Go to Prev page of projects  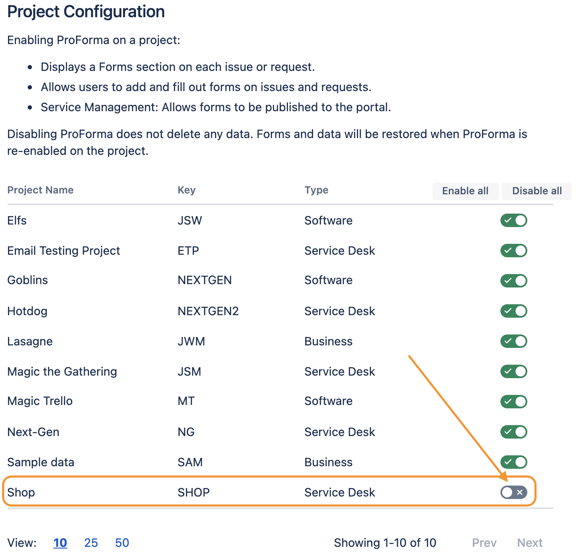(484, 543)
